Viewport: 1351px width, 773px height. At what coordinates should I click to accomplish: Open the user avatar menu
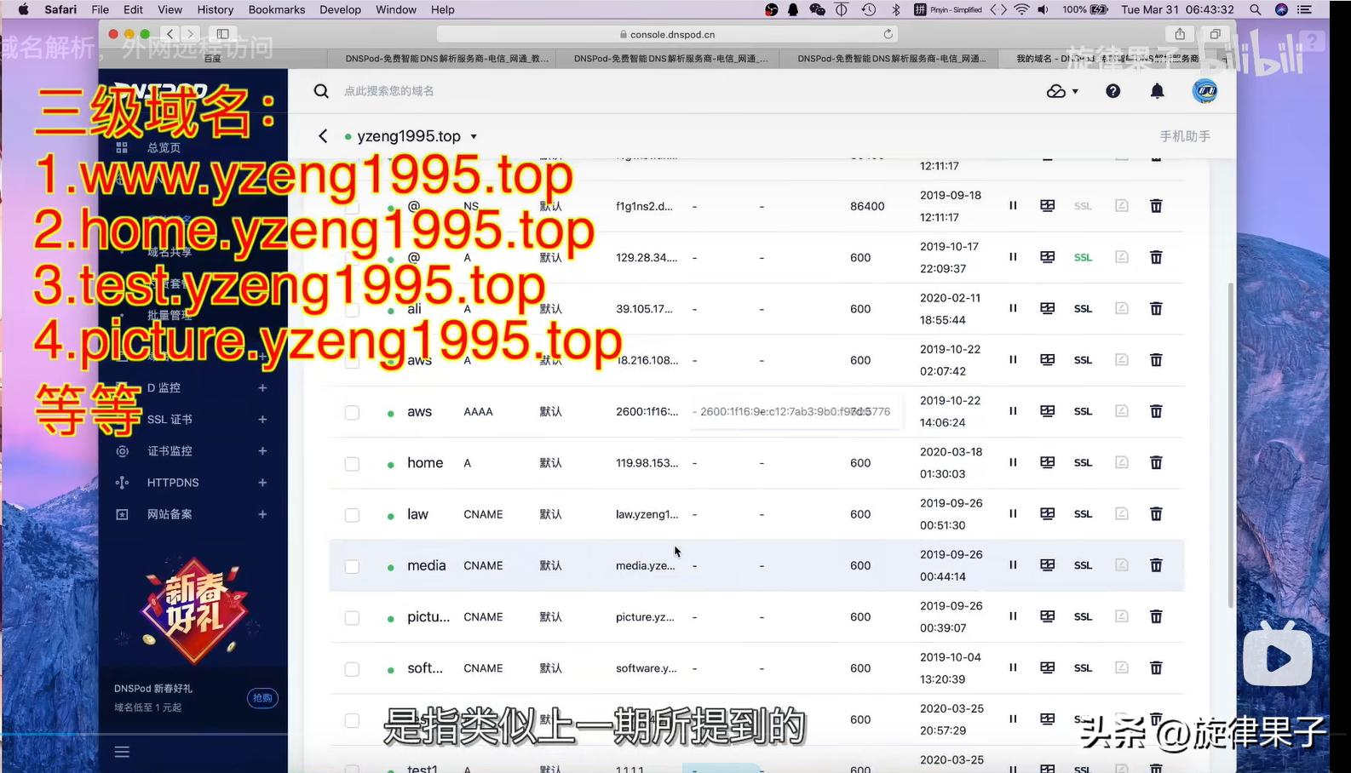[1204, 91]
